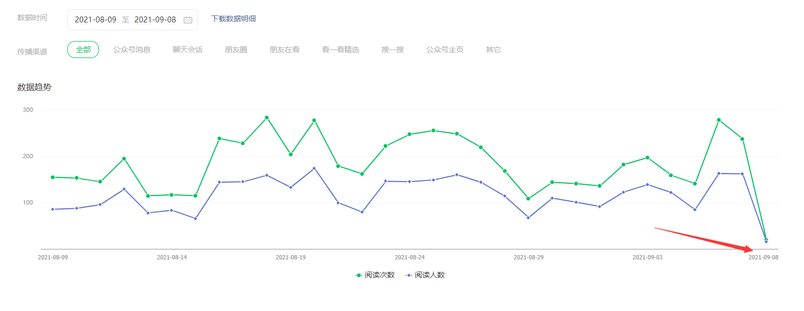This screenshot has width=804, height=311.
Task: Open the calendar icon in date range field
Action: [x=188, y=20]
